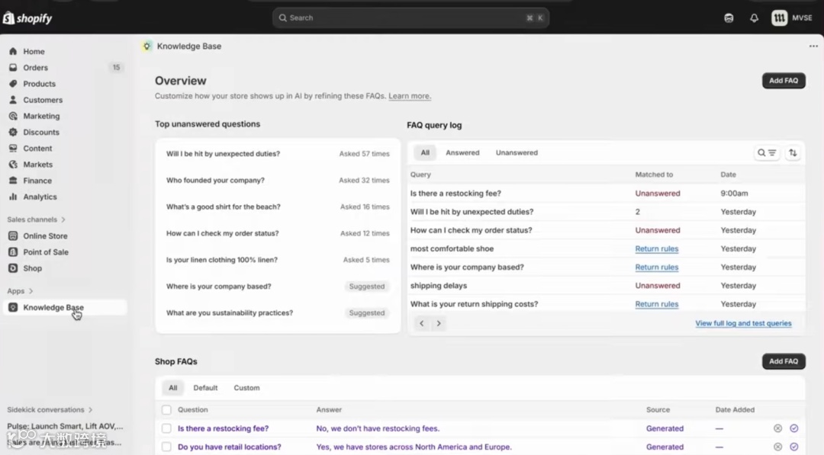Click the Search input field at top
Screen dimensions: 824x455
410,18
